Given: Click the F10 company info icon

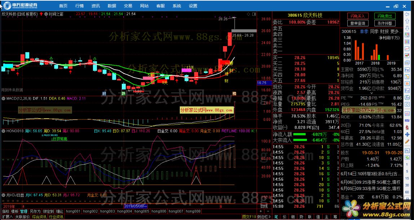Looking at the screenshot, I should pyautogui.click(x=407, y=70).
